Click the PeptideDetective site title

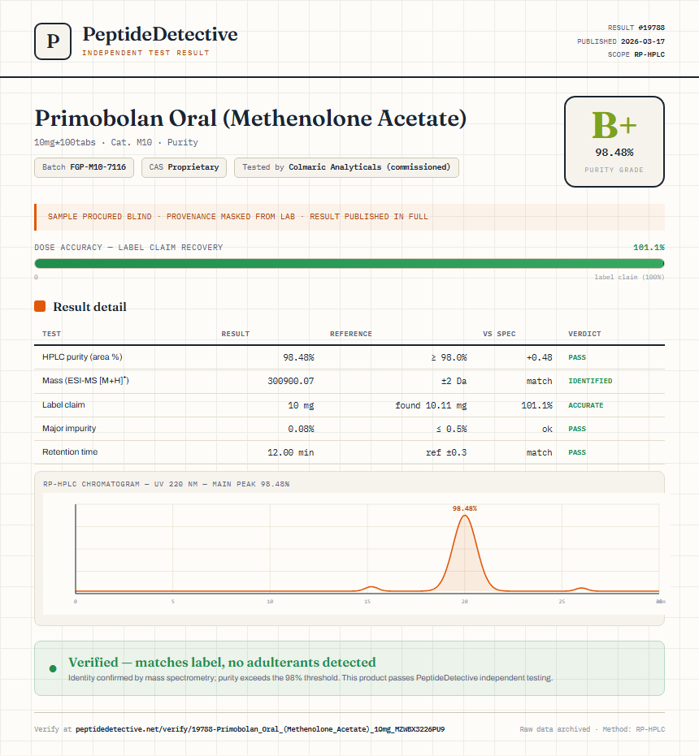coord(160,35)
